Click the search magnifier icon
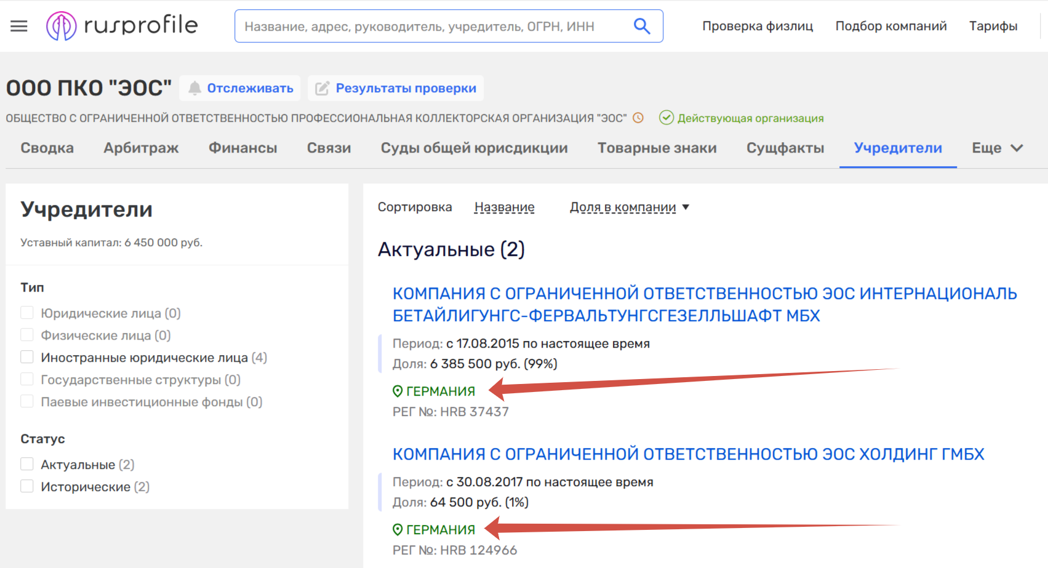1048x568 pixels. point(642,26)
